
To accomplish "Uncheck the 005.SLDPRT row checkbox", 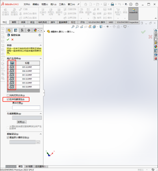I will tap(12, 67).
